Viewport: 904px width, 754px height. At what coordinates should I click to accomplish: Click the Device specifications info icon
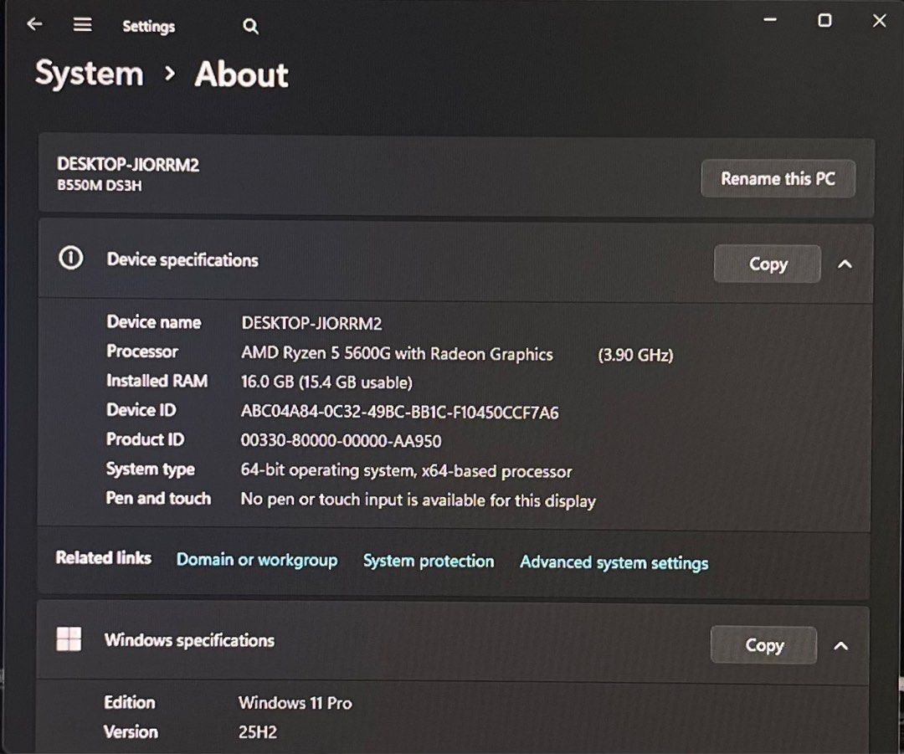pos(70,259)
